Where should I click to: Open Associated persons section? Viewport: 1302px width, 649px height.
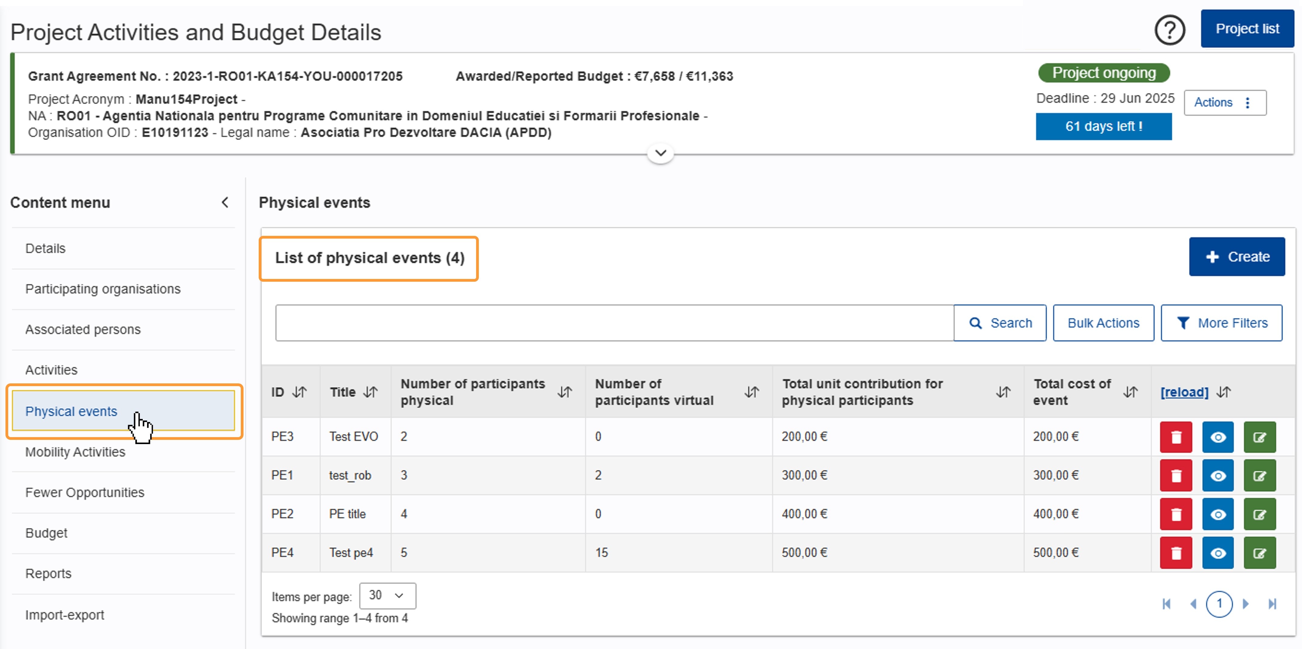pyautogui.click(x=123, y=329)
